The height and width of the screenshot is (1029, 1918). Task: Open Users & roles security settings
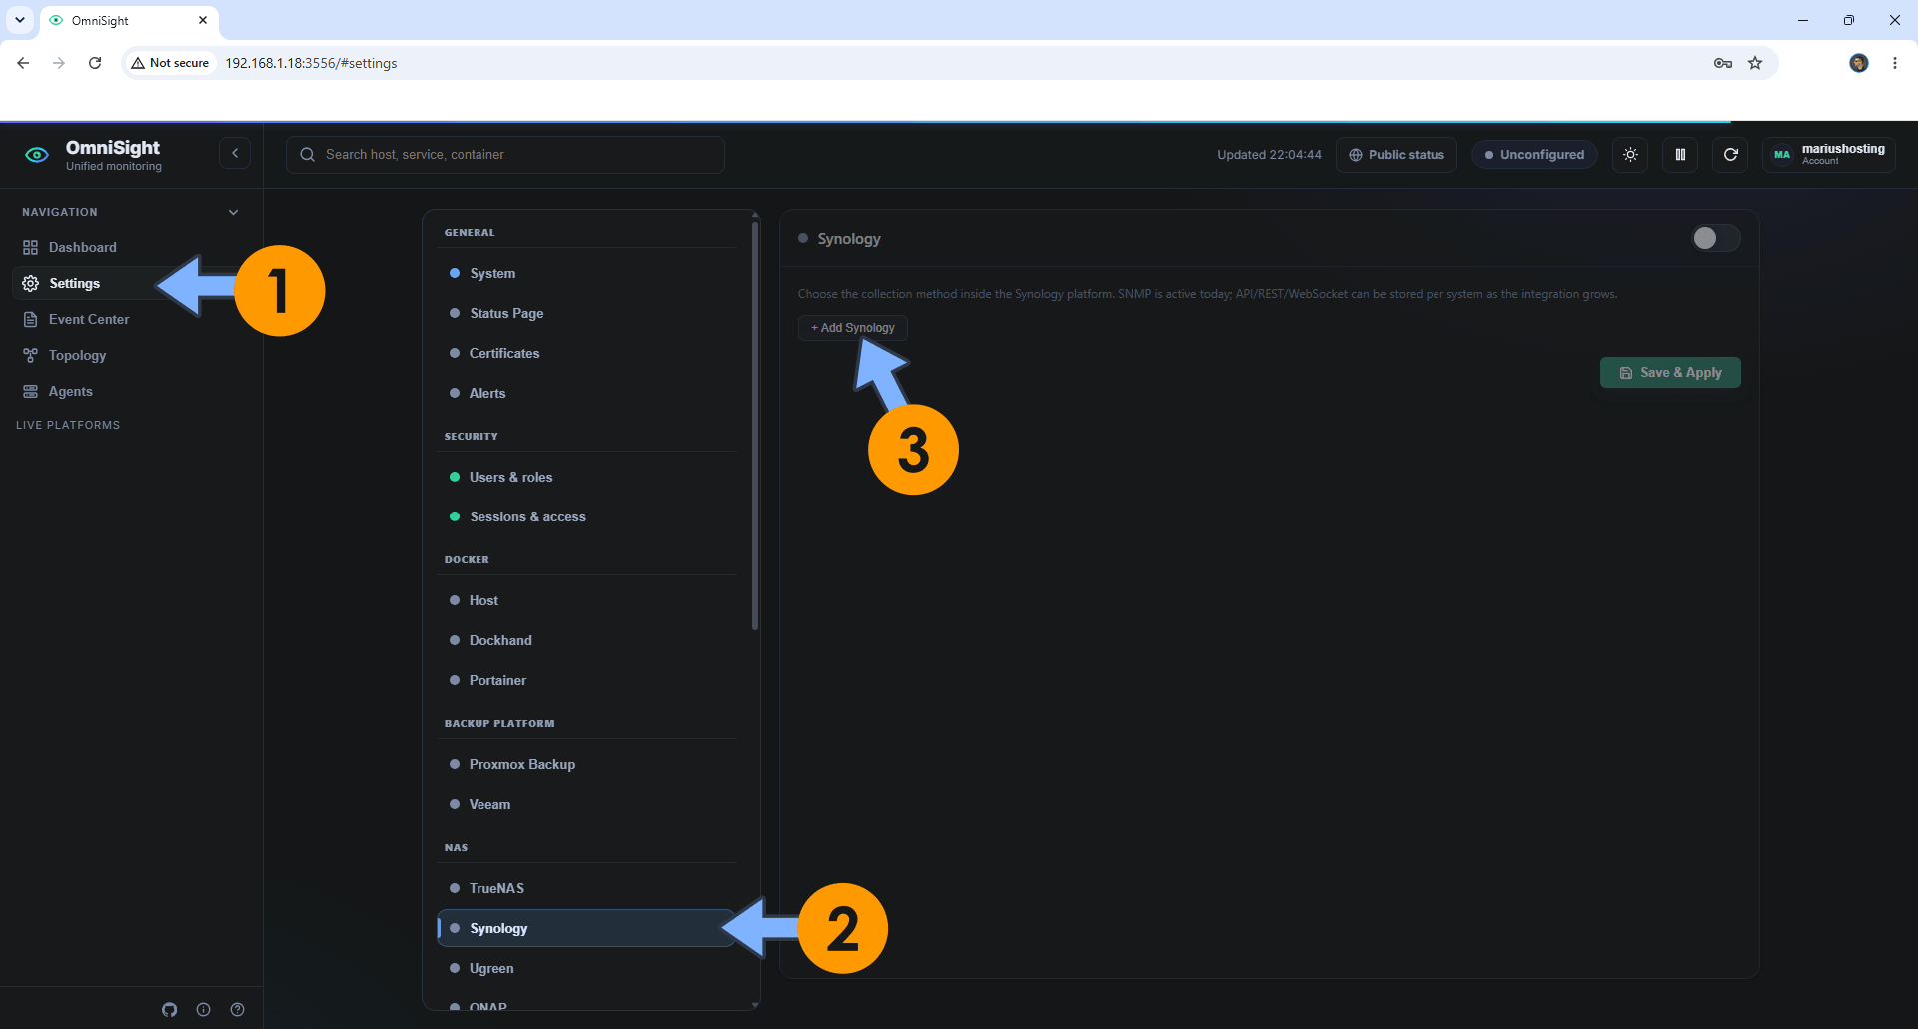(x=586, y=477)
